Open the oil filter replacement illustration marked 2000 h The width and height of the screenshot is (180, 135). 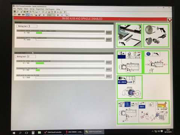154,112
